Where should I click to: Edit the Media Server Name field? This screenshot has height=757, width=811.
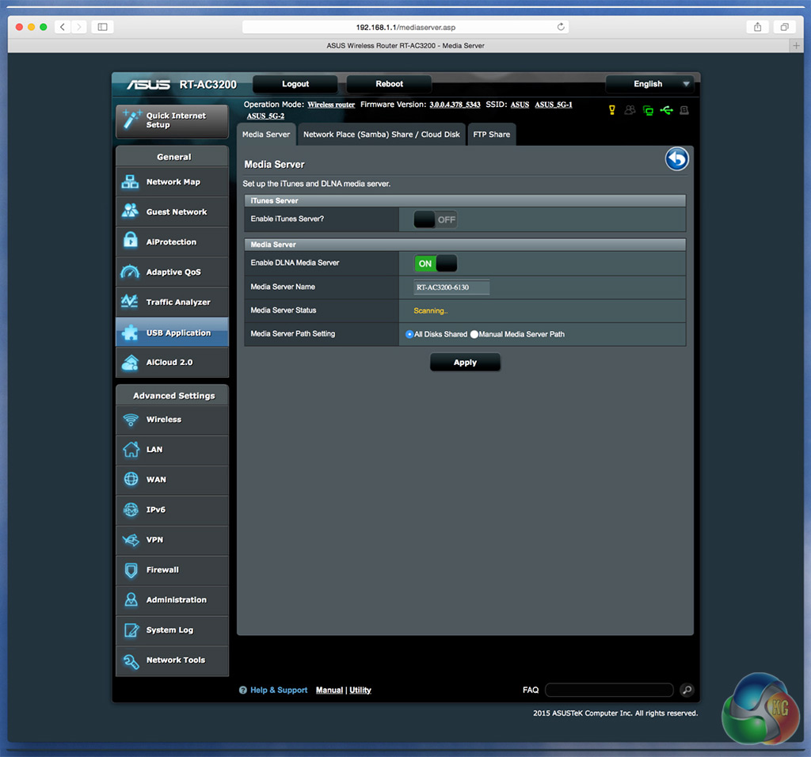[x=451, y=287]
